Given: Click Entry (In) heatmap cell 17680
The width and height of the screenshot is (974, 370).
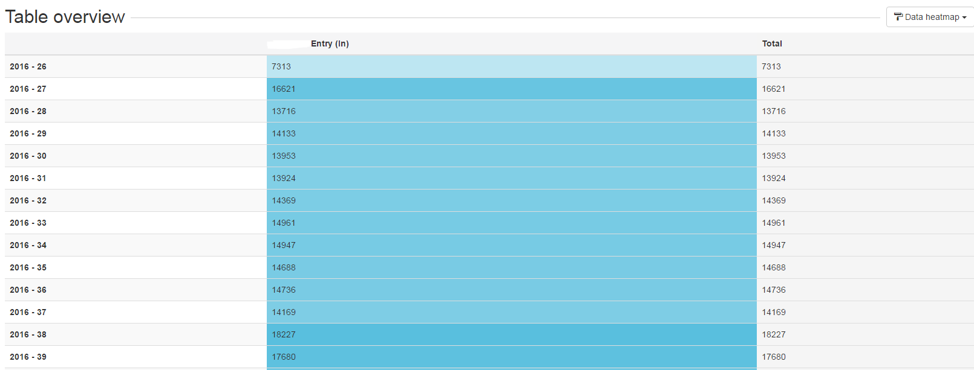Looking at the screenshot, I should (x=512, y=357).
